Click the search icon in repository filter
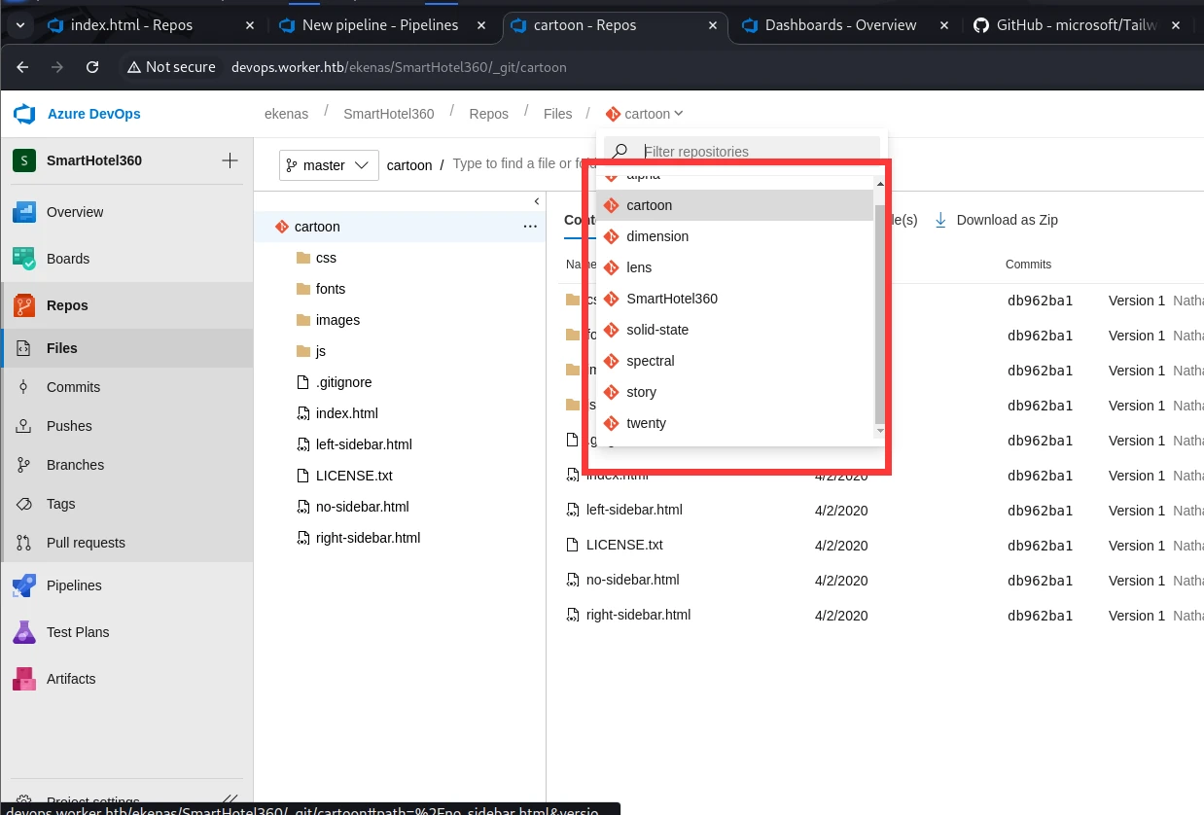Viewport: 1204px width, 815px height. [x=620, y=152]
